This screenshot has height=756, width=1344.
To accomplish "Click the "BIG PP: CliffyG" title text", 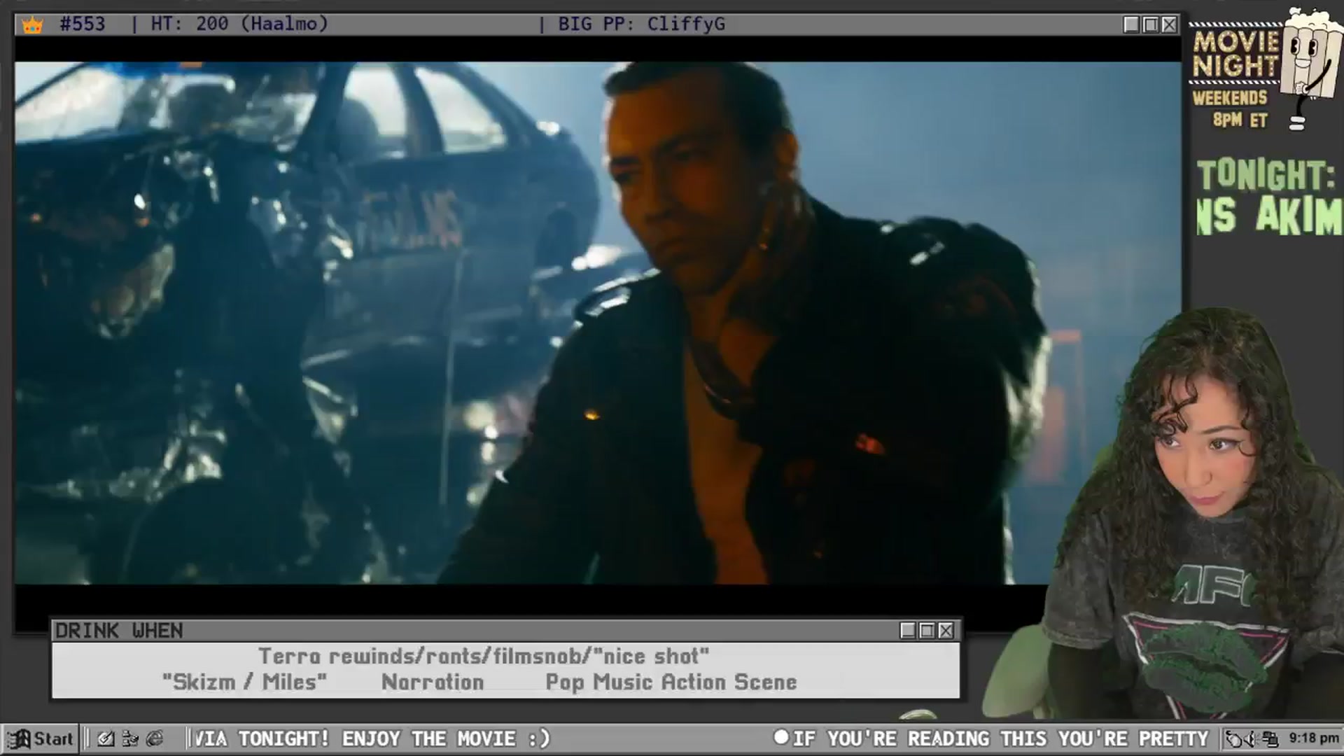I will (641, 24).
